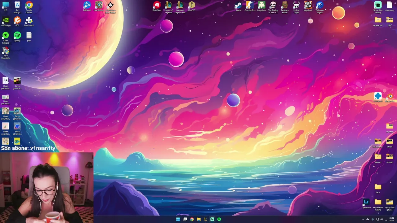Launch the FanControl shortcut
This screenshot has height=223, width=397.
29,21
